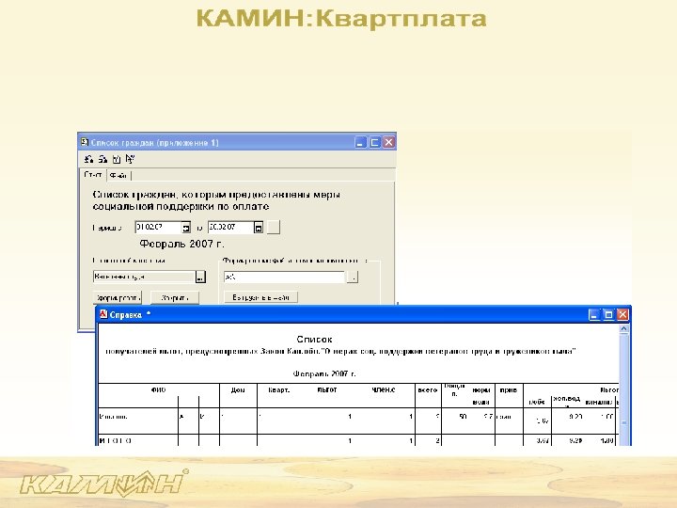The width and height of the screenshot is (677, 508).
Task: Open the selection button next to the category field
Action: click(x=200, y=277)
